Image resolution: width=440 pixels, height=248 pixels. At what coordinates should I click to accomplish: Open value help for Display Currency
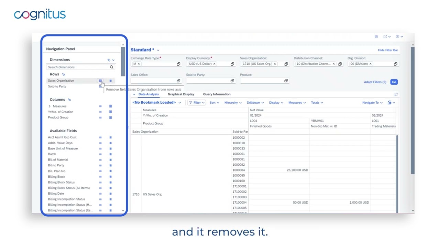pyautogui.click(x=232, y=64)
